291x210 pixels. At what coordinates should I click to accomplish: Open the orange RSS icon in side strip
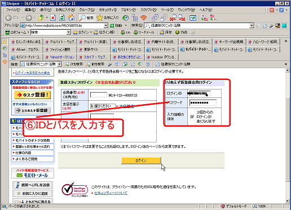[x=5, y=62]
